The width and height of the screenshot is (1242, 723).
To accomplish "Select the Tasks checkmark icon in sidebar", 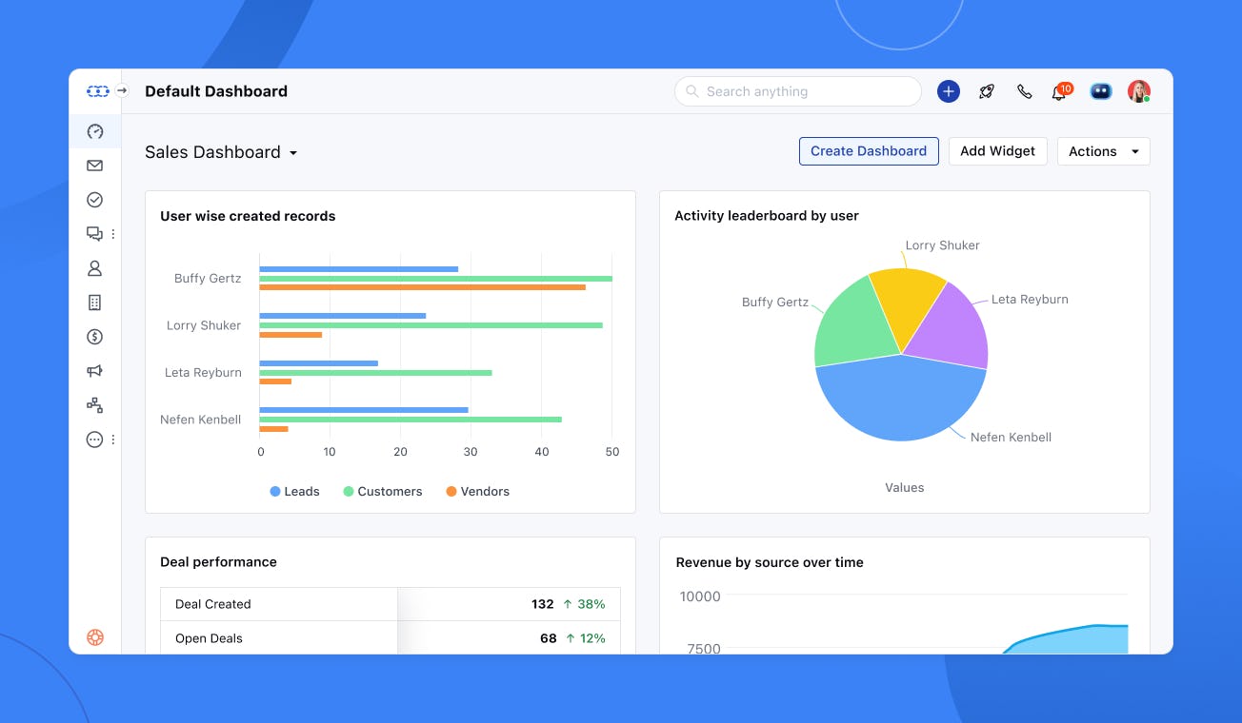I will 94,199.
